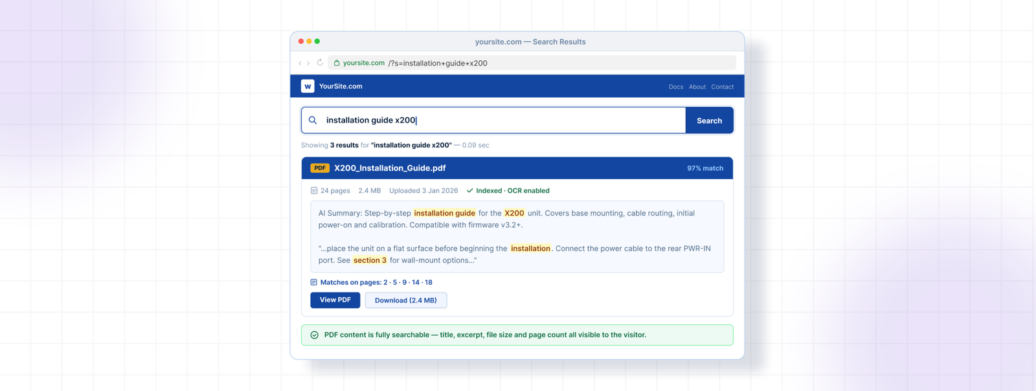
Task: Click the 24 pages label
Action: click(x=335, y=191)
